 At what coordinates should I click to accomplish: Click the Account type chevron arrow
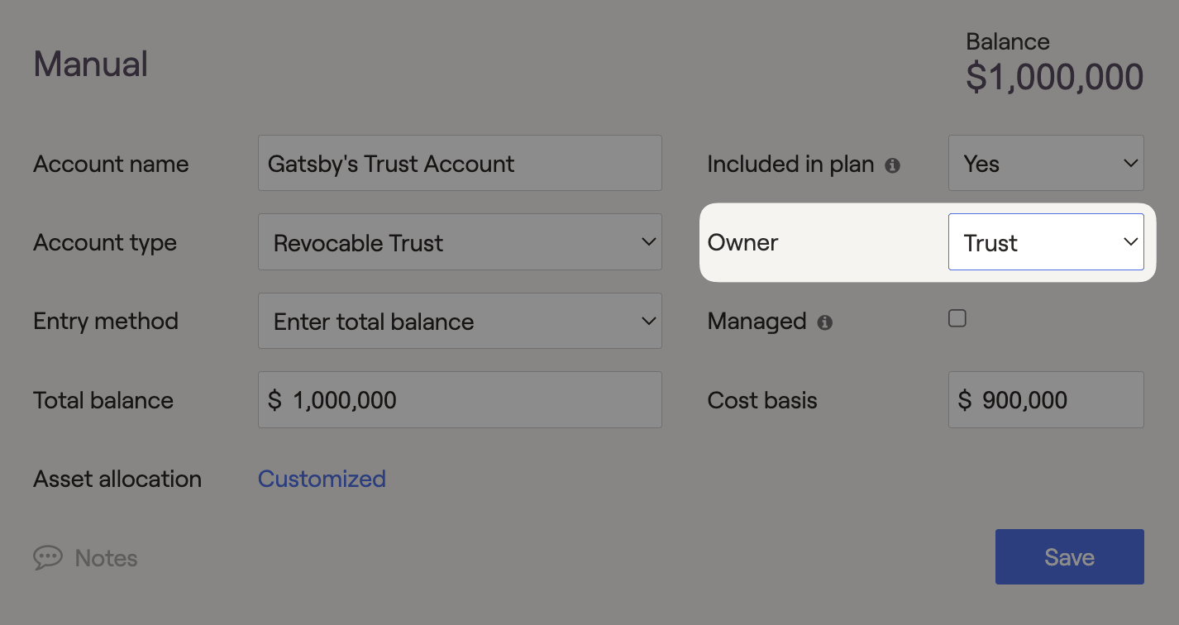click(x=649, y=242)
